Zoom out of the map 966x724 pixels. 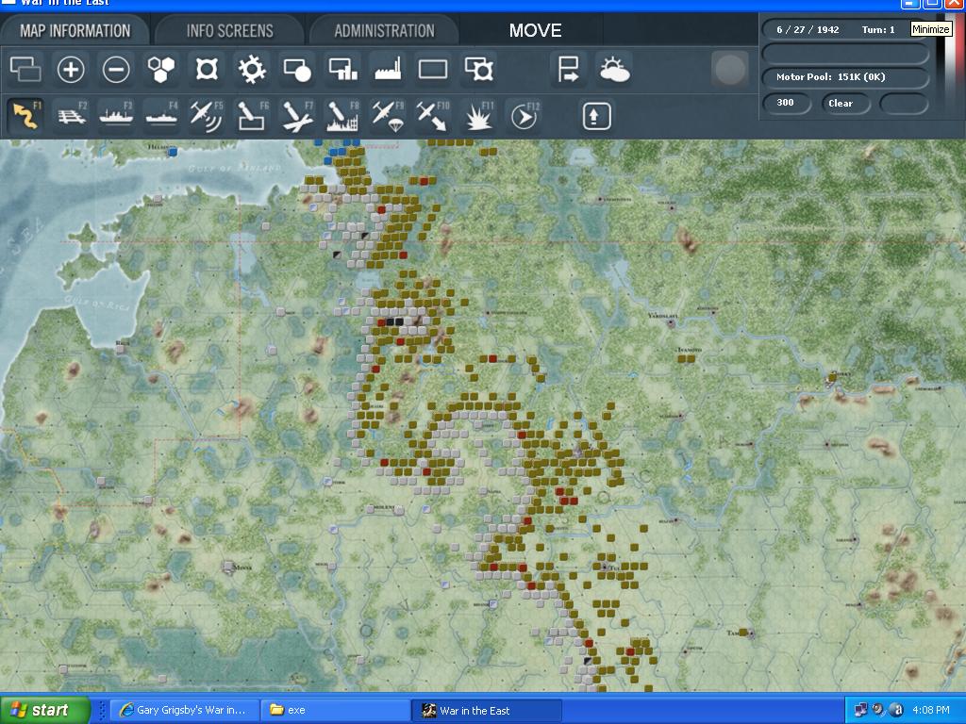point(116,69)
